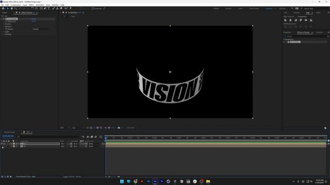Select the Roto Brush tool

pos(66,8)
